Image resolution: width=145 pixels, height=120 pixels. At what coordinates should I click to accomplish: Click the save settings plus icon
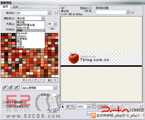coord(132,12)
